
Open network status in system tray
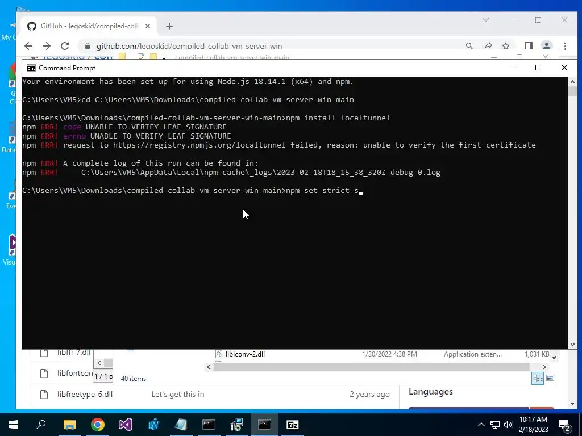(495, 425)
